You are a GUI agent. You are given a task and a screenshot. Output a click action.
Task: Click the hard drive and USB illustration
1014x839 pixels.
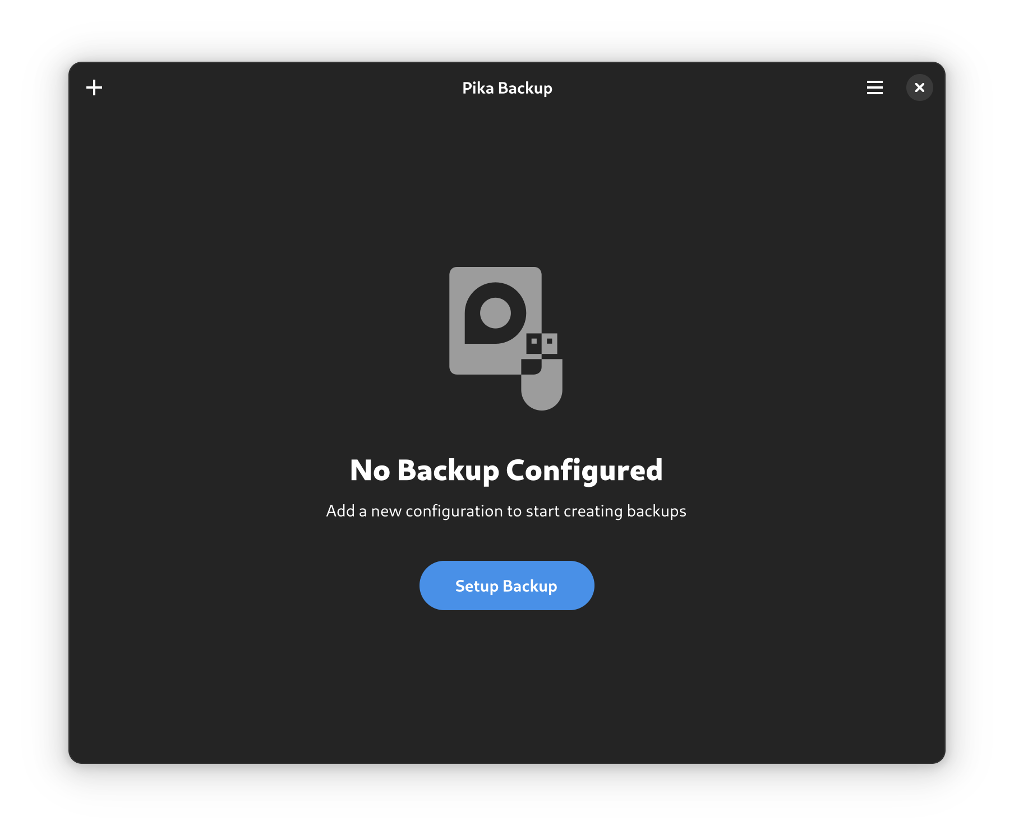click(506, 338)
